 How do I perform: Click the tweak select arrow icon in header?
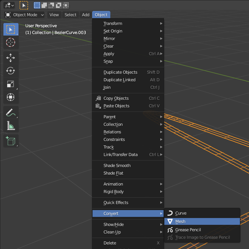point(24,5)
